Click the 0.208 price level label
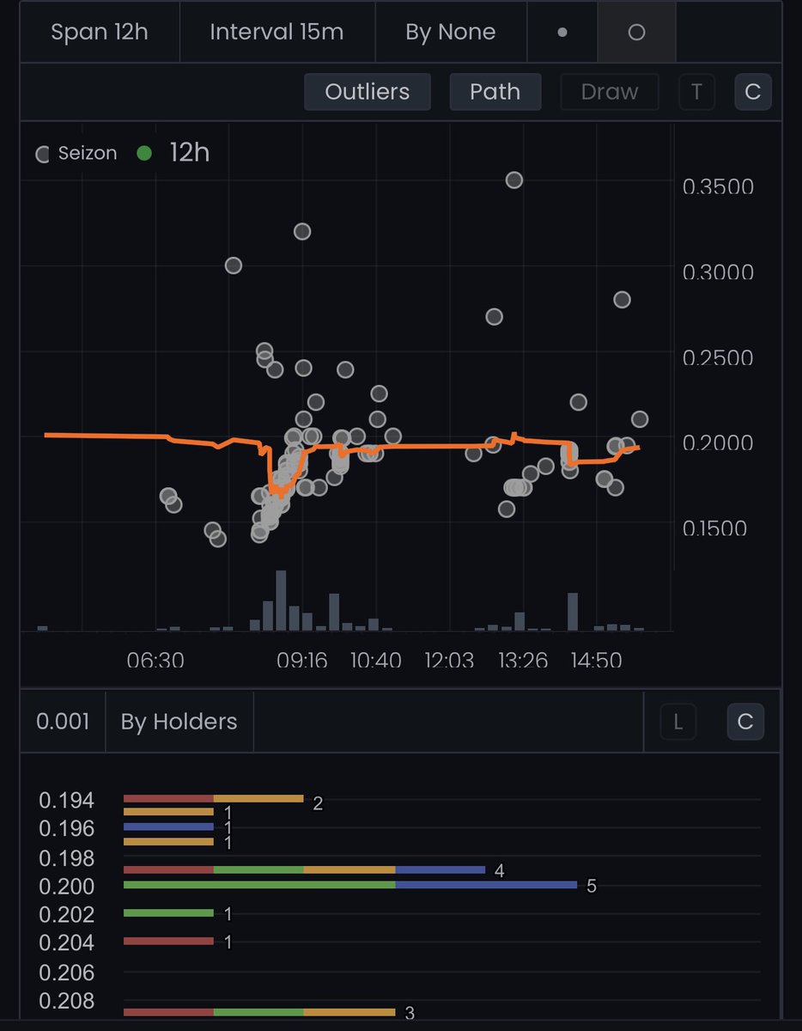The image size is (802, 1031). (x=67, y=1001)
